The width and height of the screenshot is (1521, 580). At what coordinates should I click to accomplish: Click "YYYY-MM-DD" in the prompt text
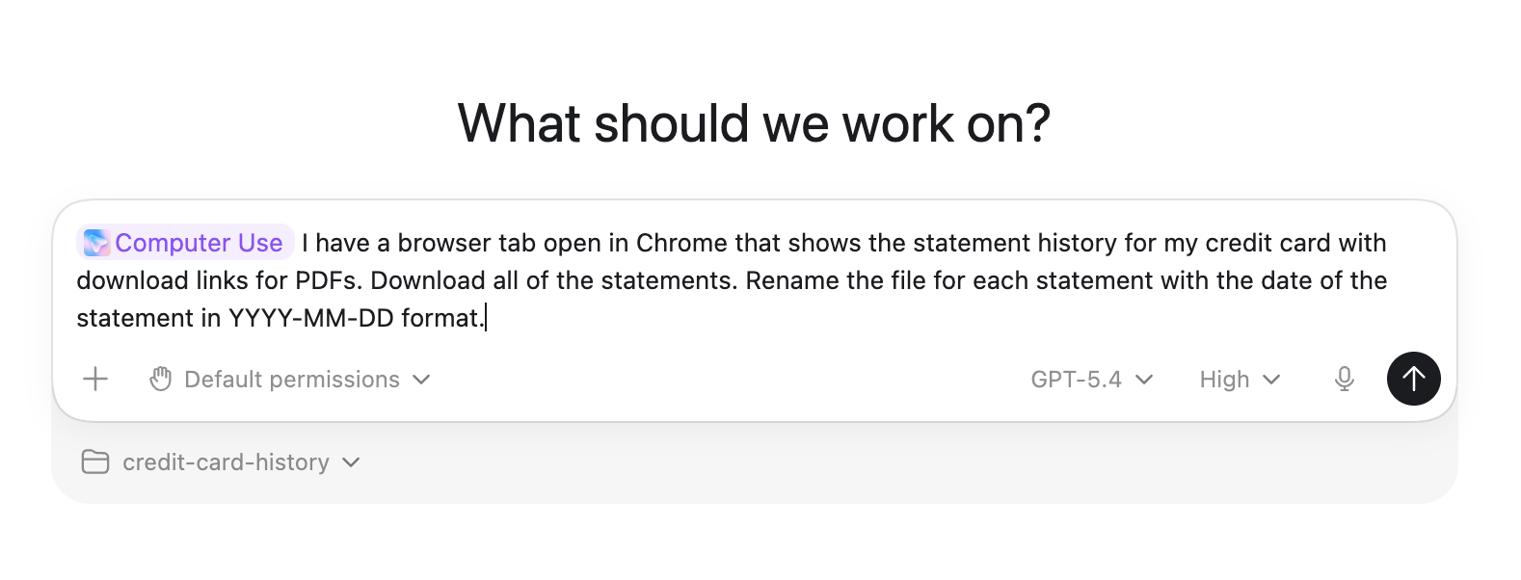click(310, 318)
